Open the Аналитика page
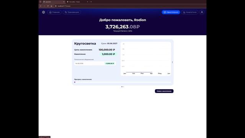 (x=190, y=12)
